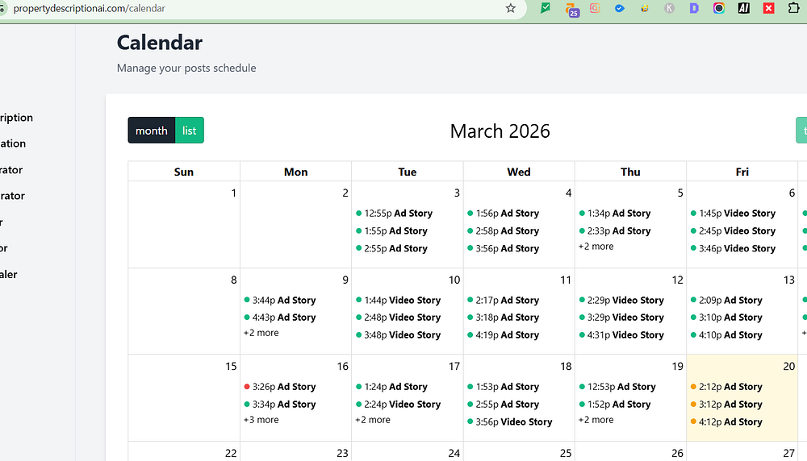The width and height of the screenshot is (807, 461).
Task: Expand +2 more posts on March 19
Action: [596, 419]
